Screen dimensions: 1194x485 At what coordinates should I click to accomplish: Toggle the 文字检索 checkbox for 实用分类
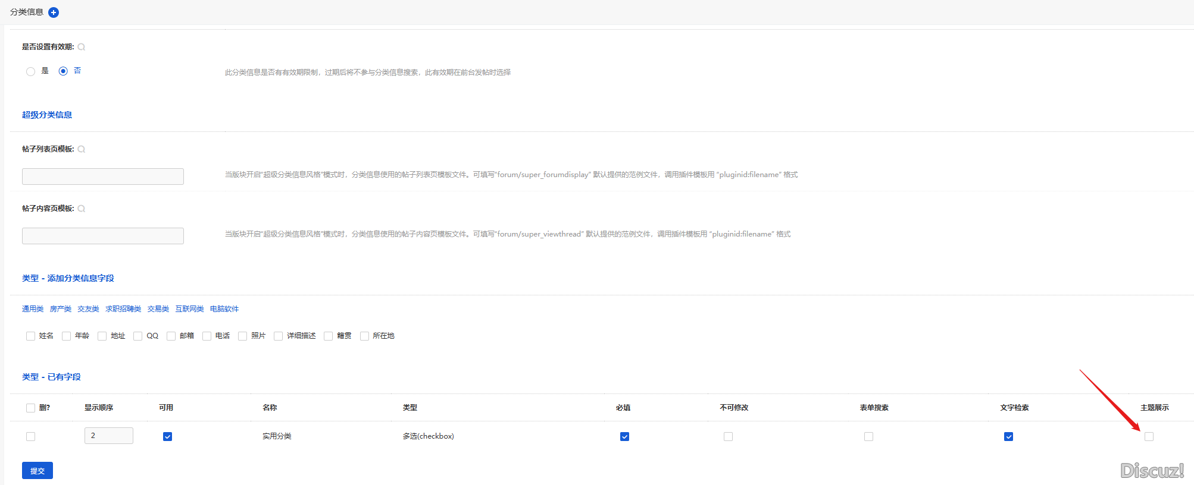1008,437
